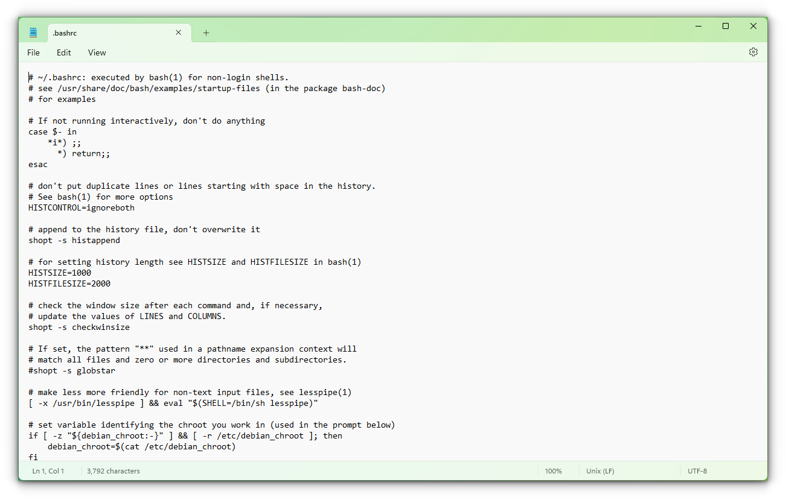Click the Unix (LF) line ending entry
This screenshot has width=786, height=500.
(x=600, y=471)
